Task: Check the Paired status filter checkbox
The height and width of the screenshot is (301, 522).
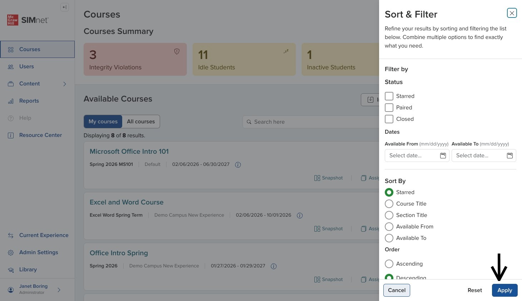Action: (x=389, y=108)
